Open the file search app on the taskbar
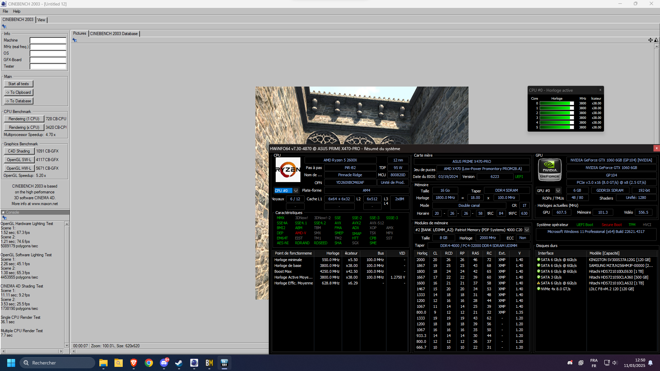Screen dimensions: 660x371 [x=119, y=363]
